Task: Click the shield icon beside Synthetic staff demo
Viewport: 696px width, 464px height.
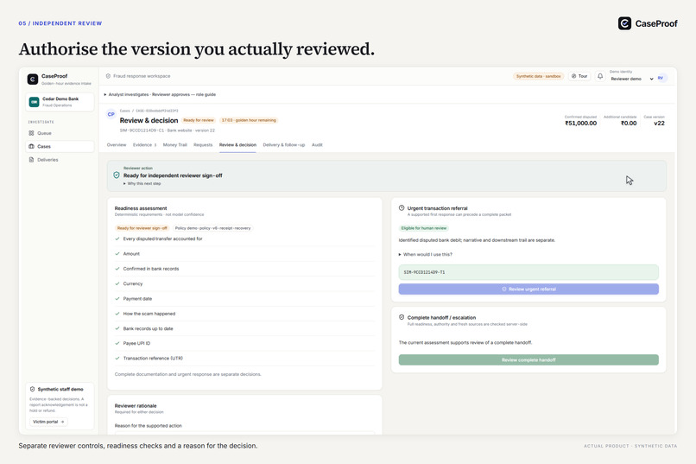Action: (33, 389)
